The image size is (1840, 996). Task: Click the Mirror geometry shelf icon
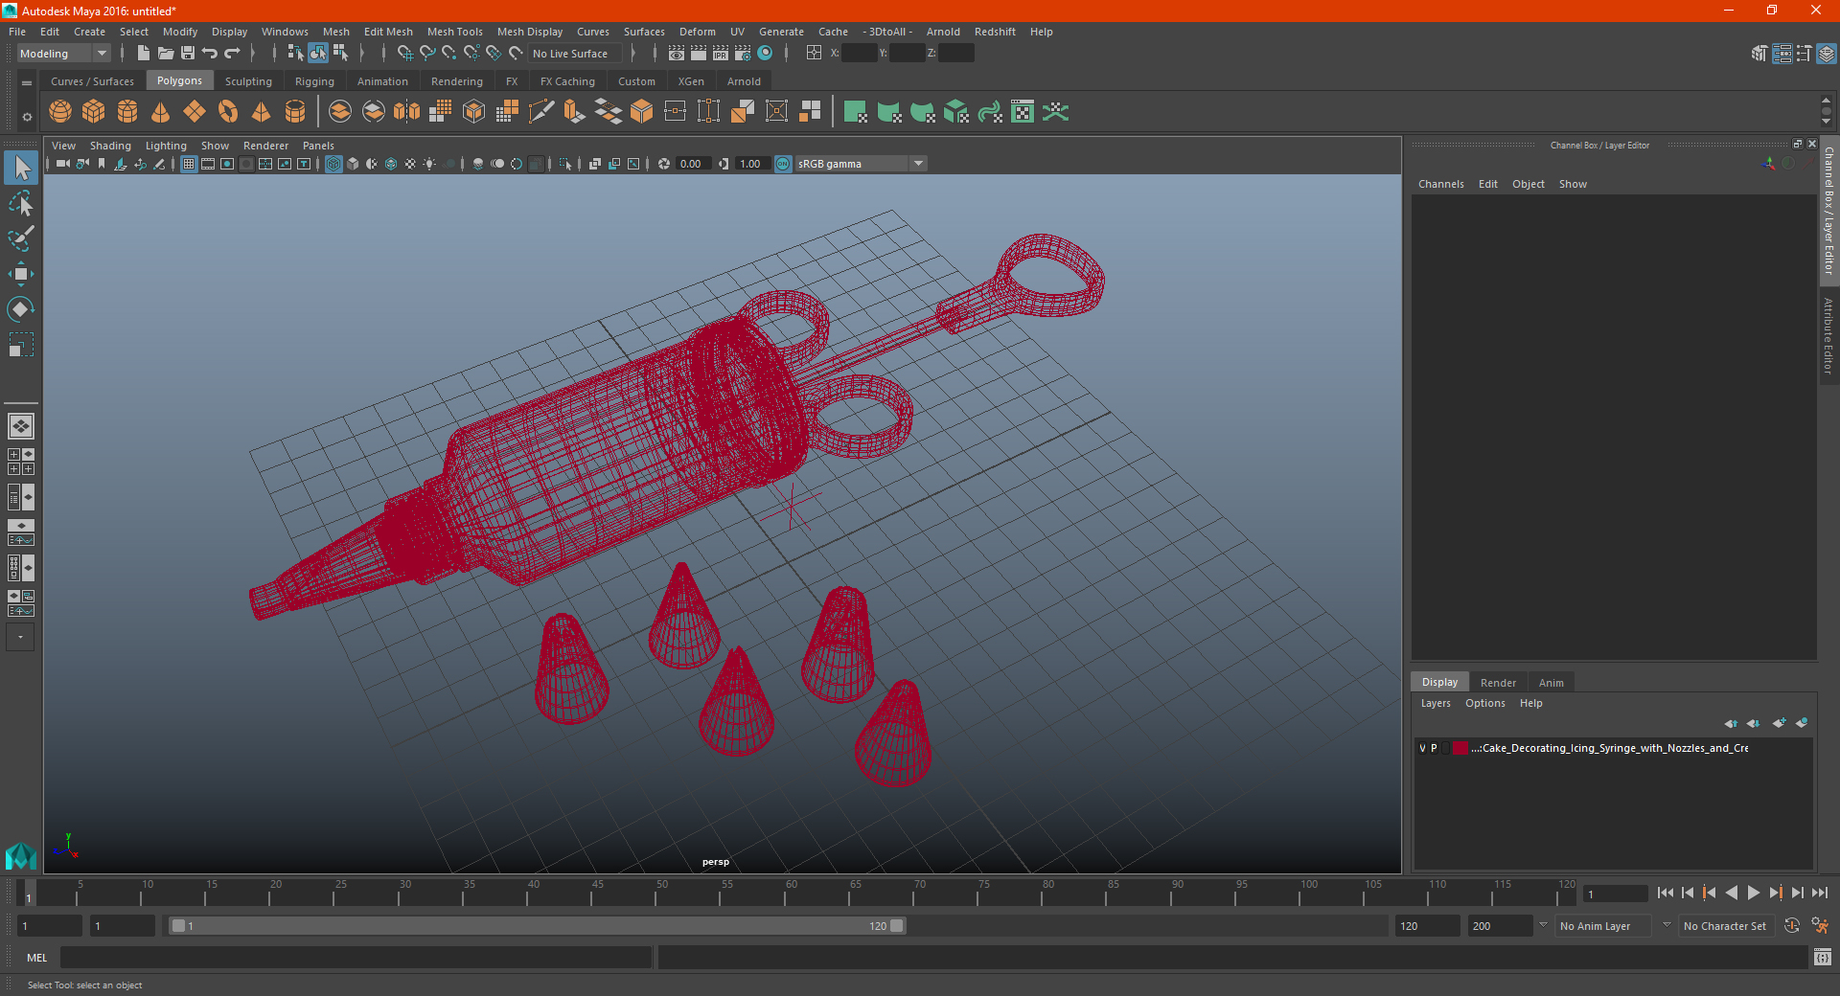407,112
